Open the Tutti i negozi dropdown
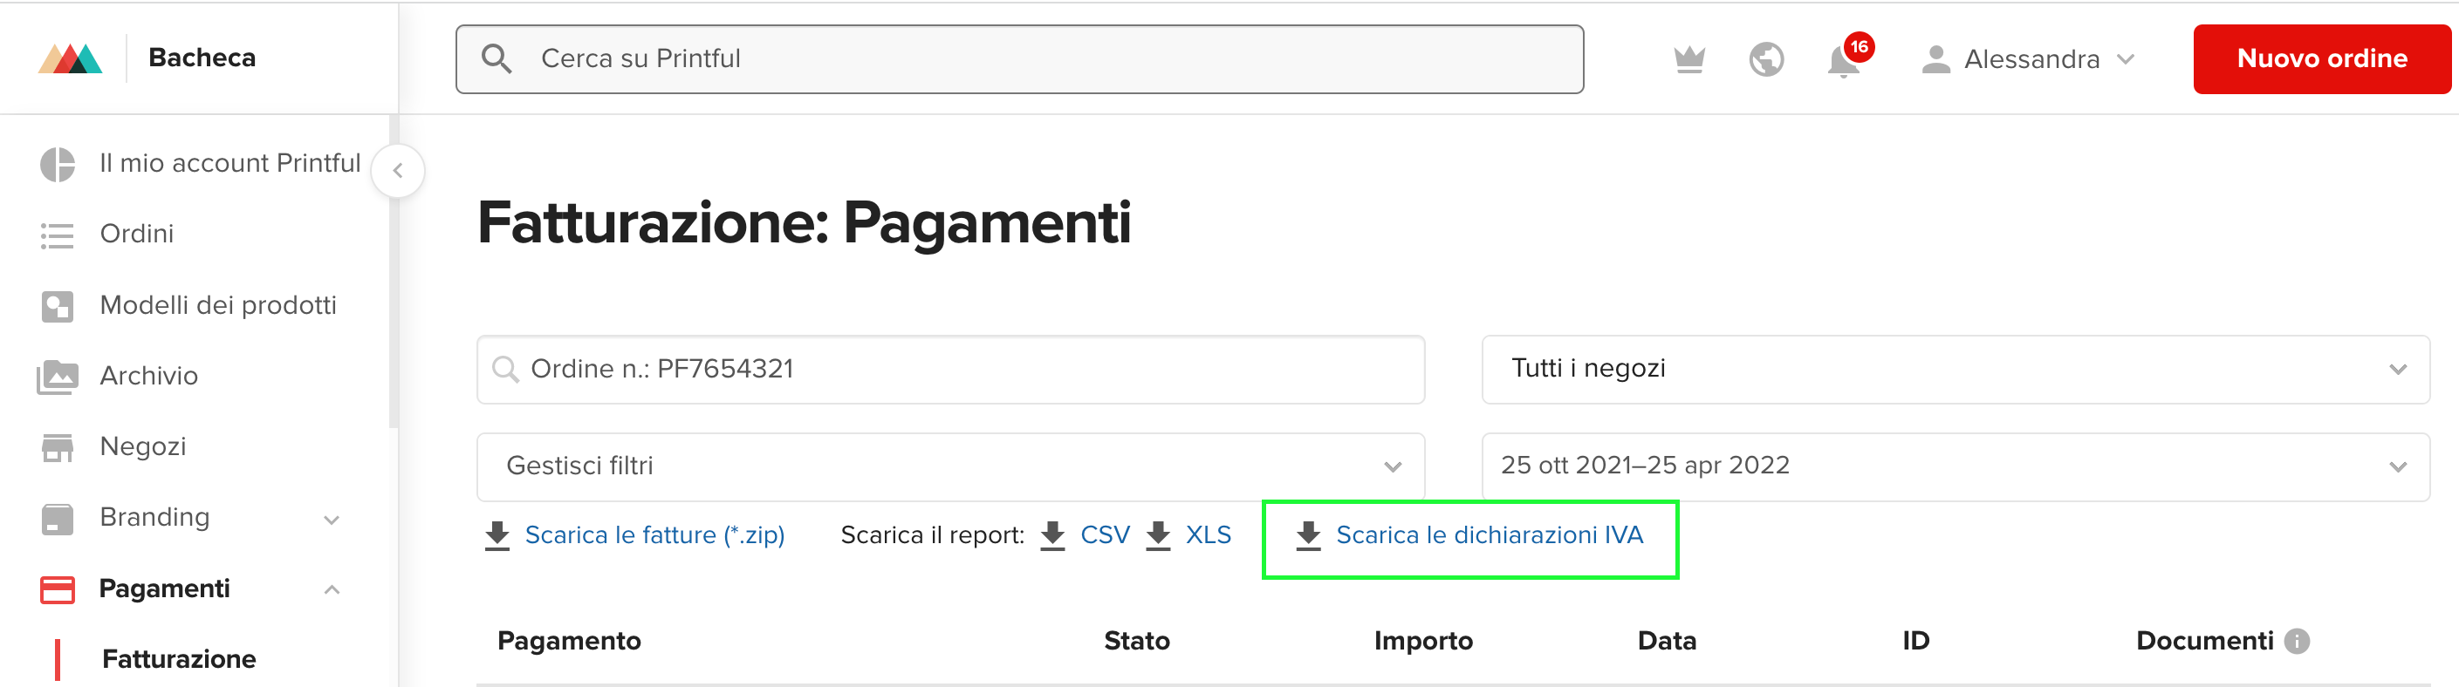Screen dimensions: 2459x687 tap(1955, 370)
